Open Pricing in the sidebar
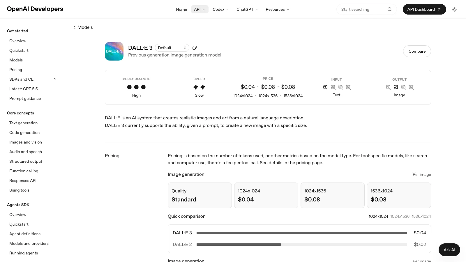 click(x=16, y=70)
